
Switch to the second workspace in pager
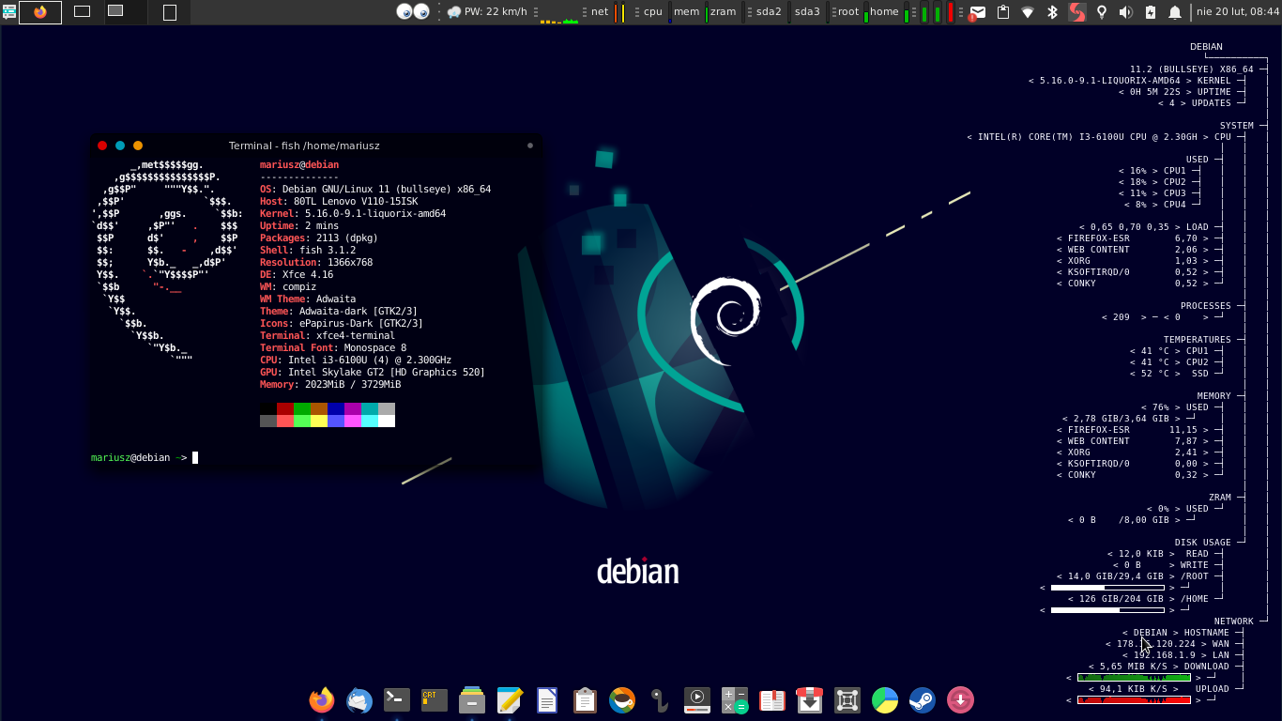(83, 12)
